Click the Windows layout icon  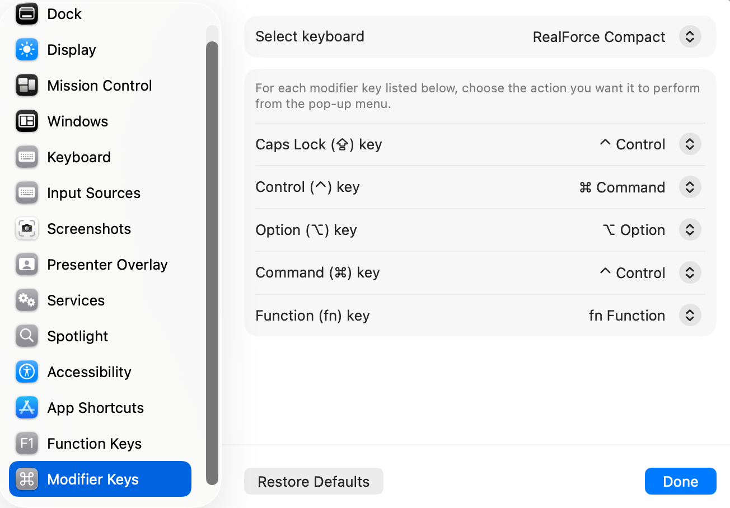[27, 121]
